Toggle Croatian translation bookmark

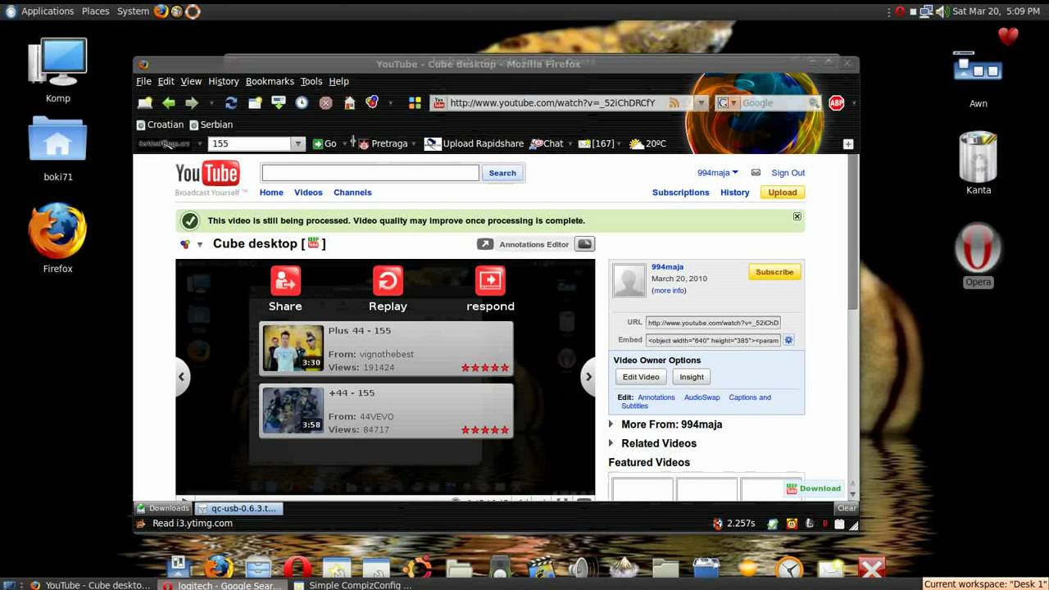click(x=160, y=125)
